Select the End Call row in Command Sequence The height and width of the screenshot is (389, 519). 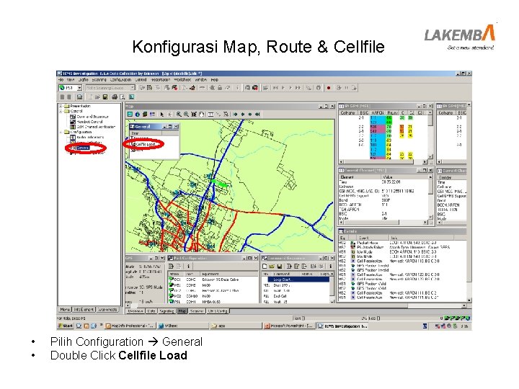tap(297, 296)
